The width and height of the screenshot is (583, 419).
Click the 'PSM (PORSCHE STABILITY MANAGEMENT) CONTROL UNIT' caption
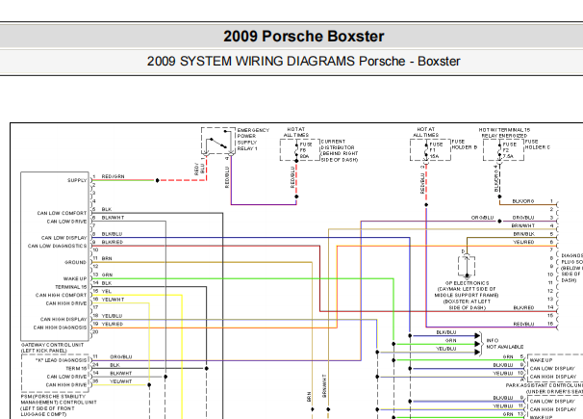point(59,406)
